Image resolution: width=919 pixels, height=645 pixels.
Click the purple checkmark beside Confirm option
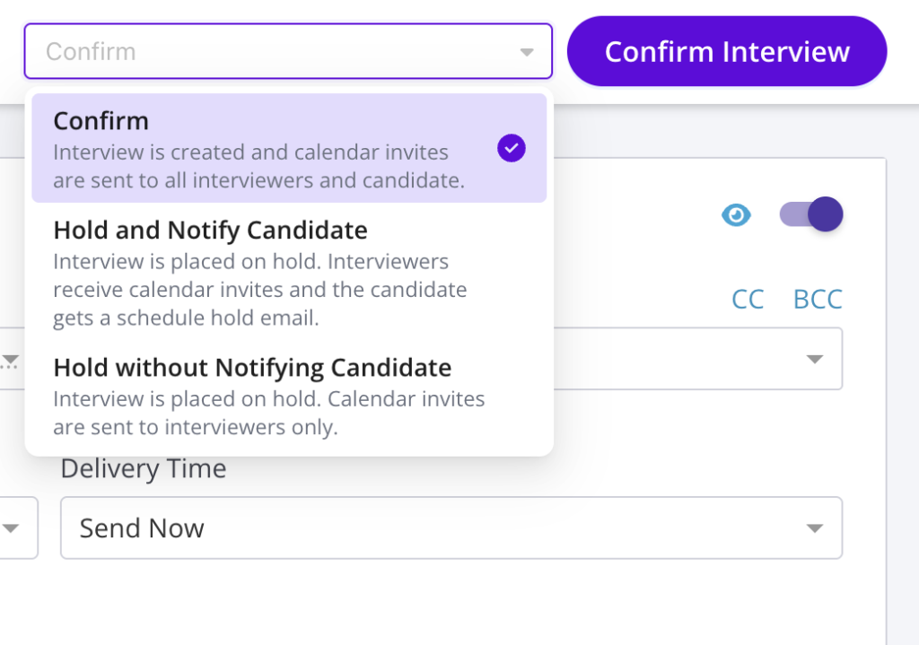pos(512,148)
